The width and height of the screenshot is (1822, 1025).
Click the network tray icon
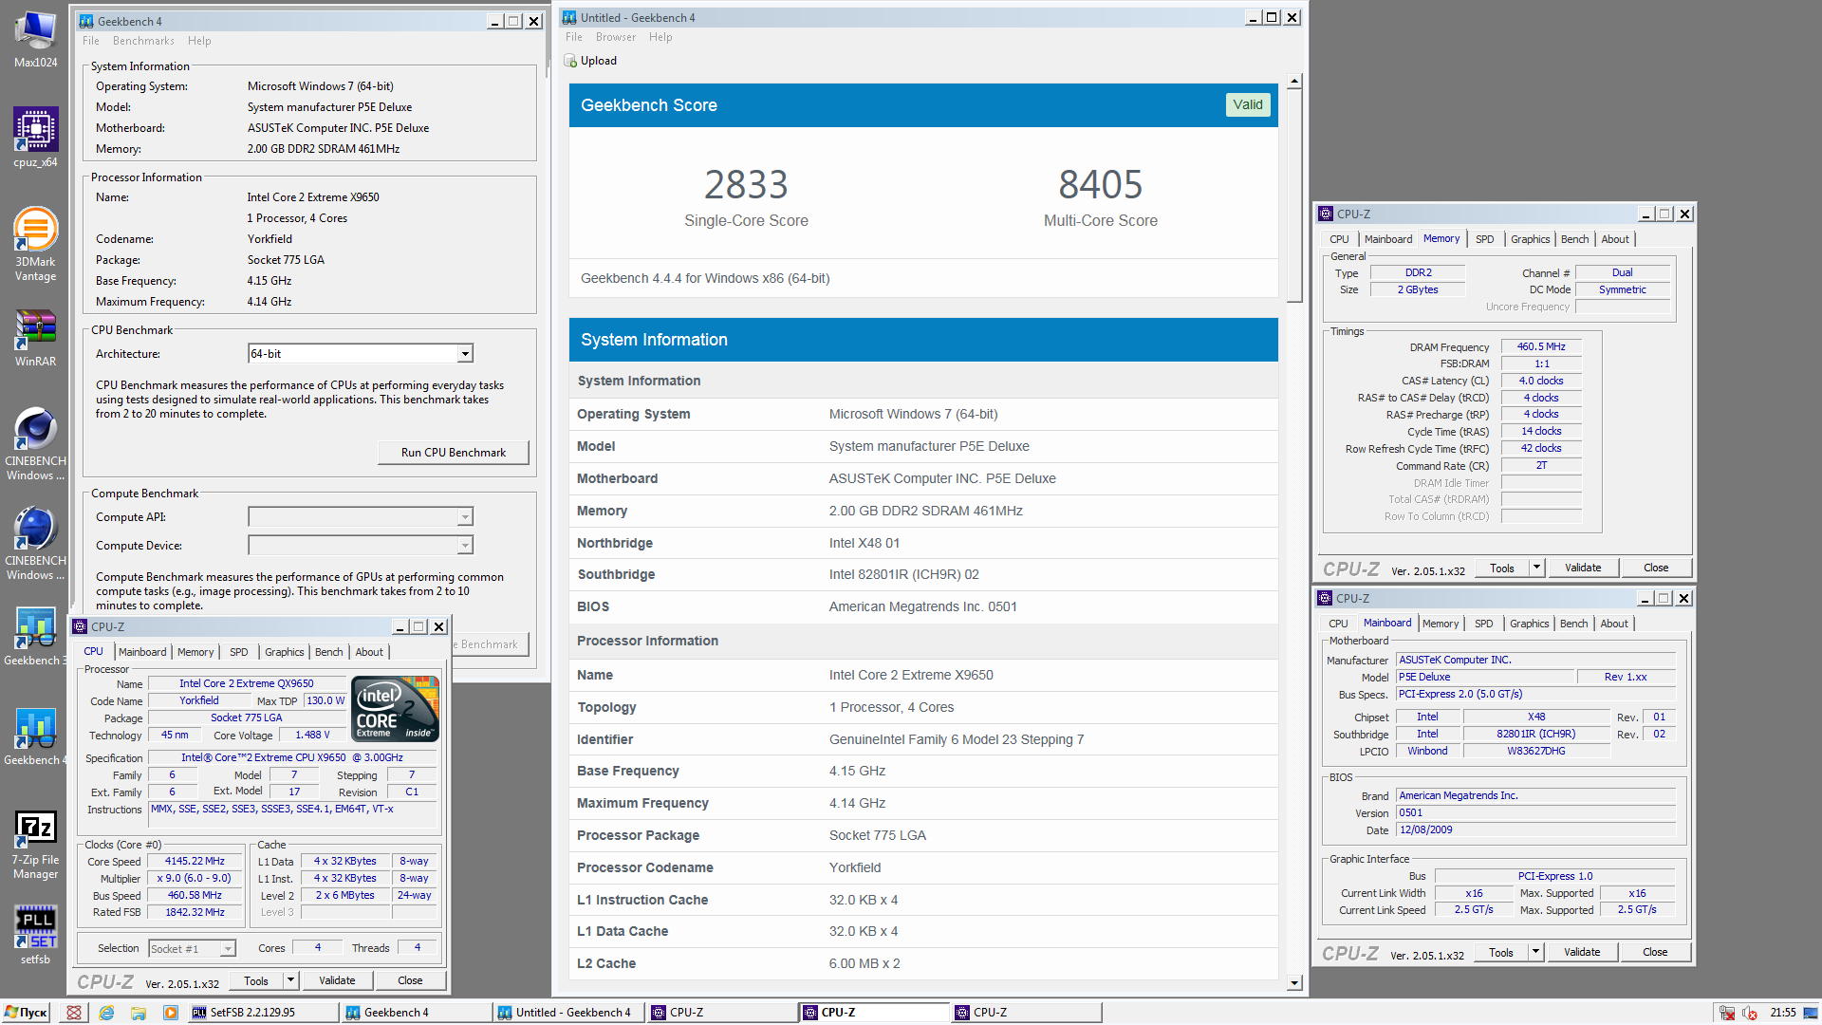[1727, 1013]
